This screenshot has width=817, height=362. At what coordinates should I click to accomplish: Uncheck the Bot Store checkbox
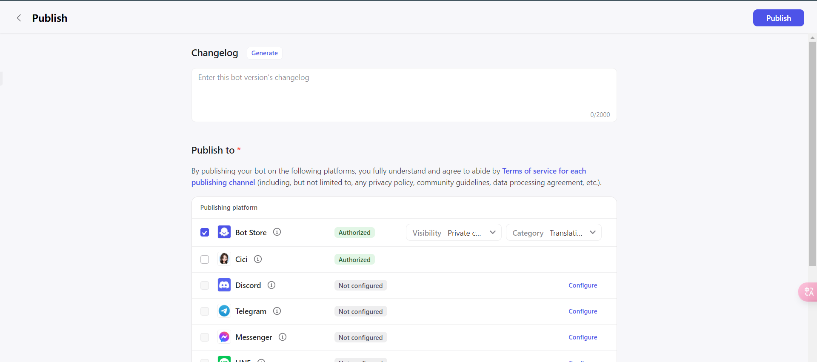205,232
